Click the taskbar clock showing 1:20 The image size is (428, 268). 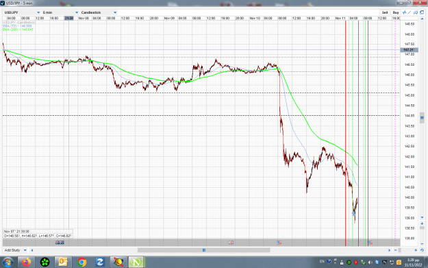(x=413, y=263)
